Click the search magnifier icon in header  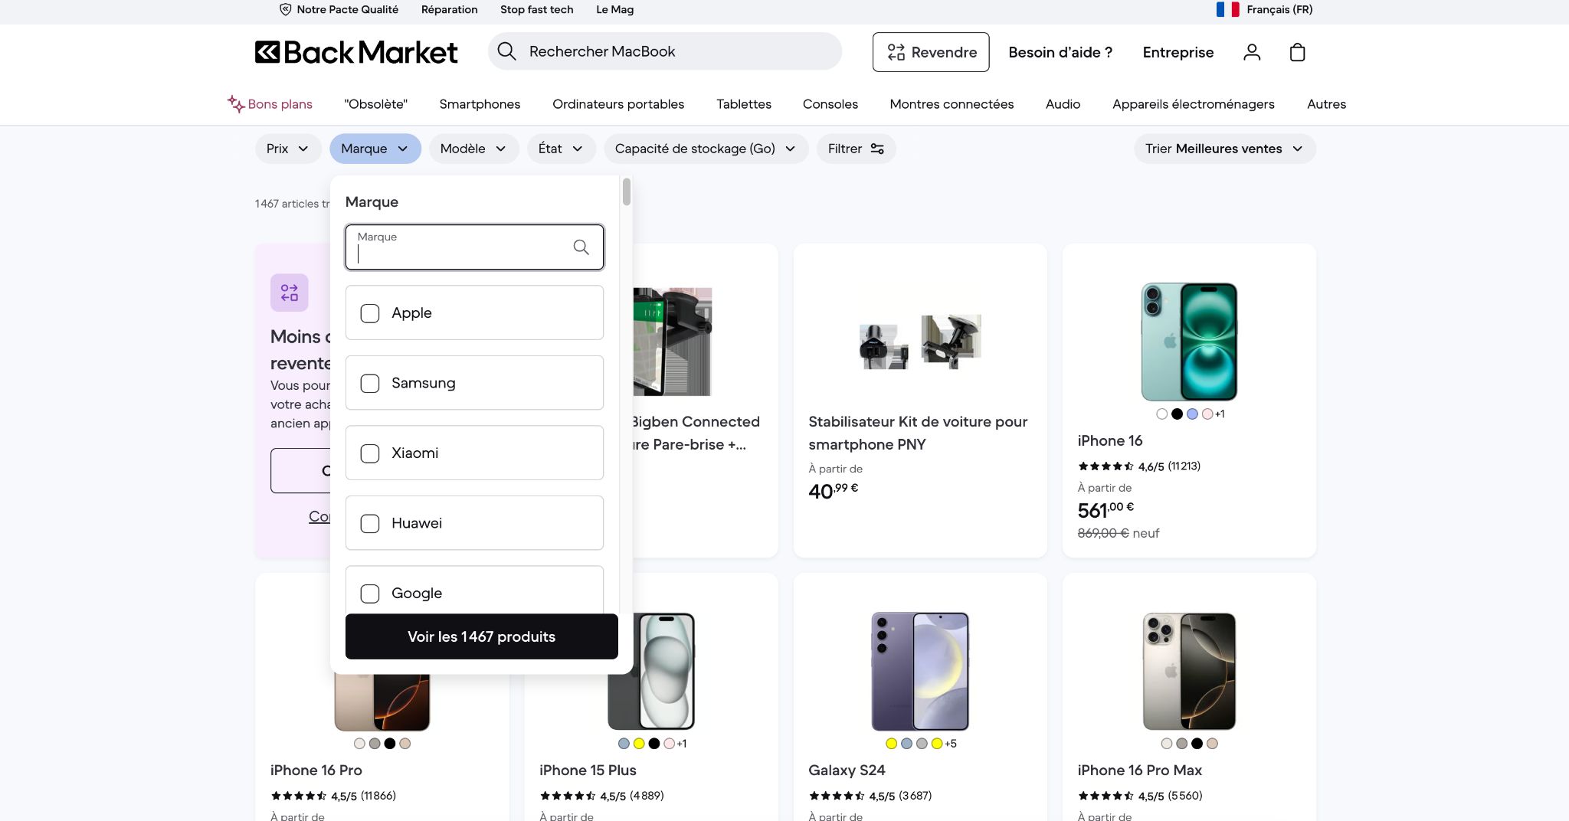click(506, 51)
